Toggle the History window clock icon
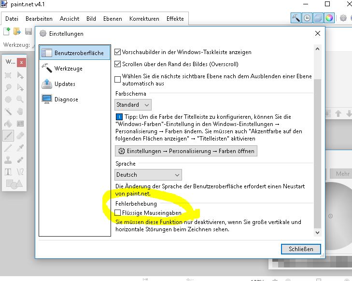 point(307,18)
